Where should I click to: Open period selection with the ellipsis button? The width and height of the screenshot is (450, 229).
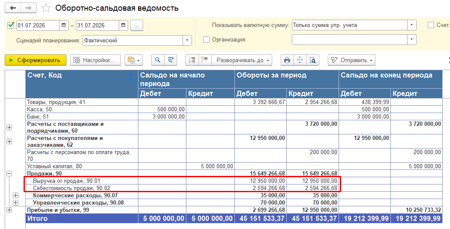[x=137, y=26]
